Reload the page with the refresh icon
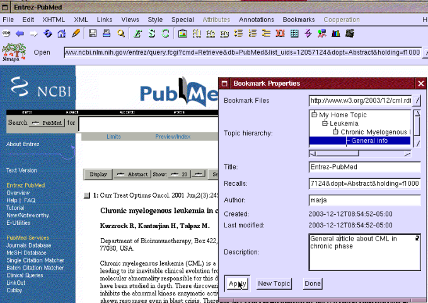 pos(48,33)
